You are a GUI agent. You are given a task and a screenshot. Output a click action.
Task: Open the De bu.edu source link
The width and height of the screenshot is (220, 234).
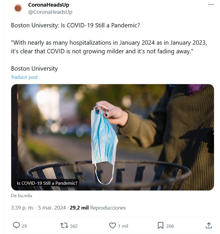point(22,195)
